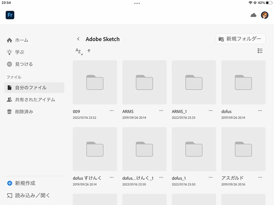Open more options for アスガルド folder
274x205 pixels.
point(260,177)
